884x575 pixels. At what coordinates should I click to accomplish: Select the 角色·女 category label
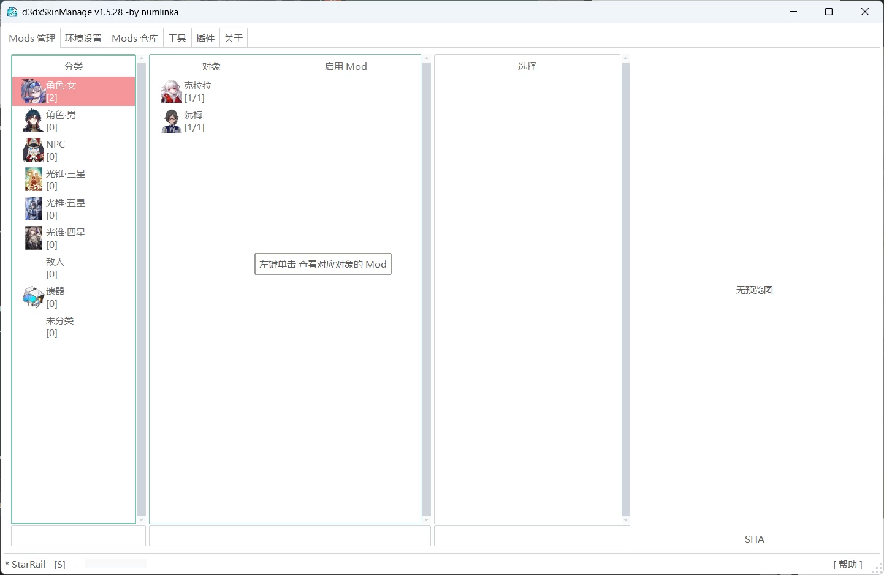point(61,85)
